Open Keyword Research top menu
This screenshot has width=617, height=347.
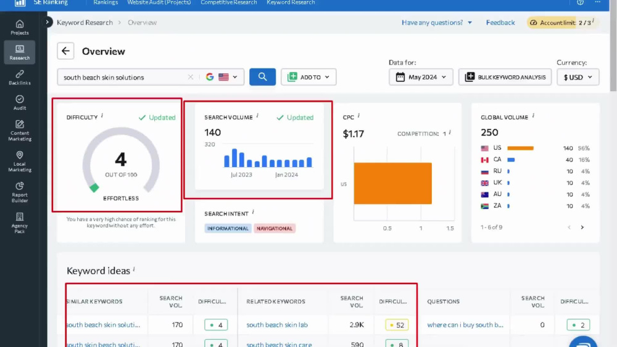point(291,2)
